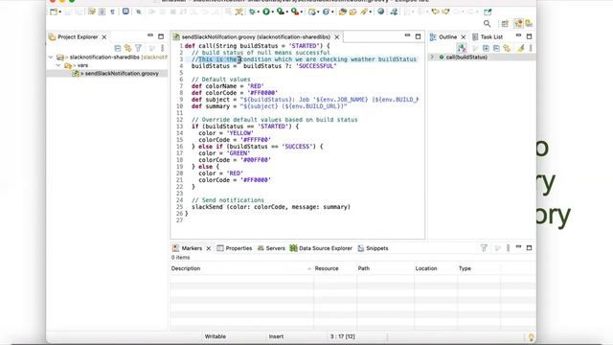The width and height of the screenshot is (613, 345).
Task: Toggle Link with Editor in Project Explorer
Action: pos(127,48)
